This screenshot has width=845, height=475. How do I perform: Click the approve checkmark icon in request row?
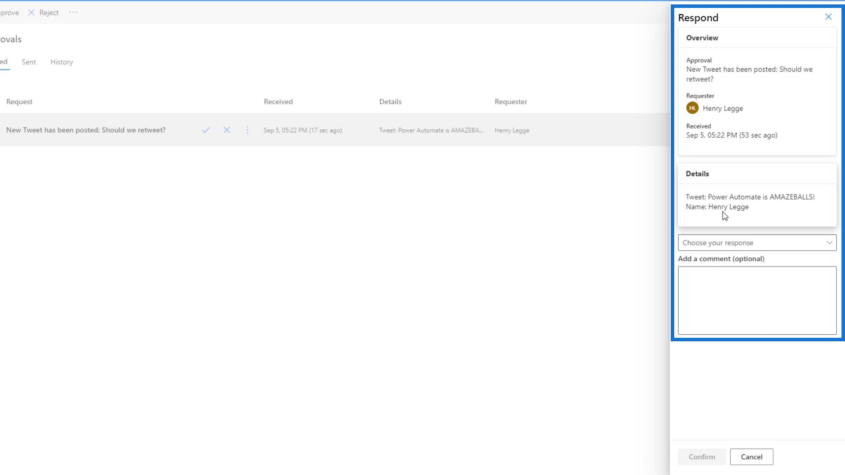pyautogui.click(x=206, y=130)
